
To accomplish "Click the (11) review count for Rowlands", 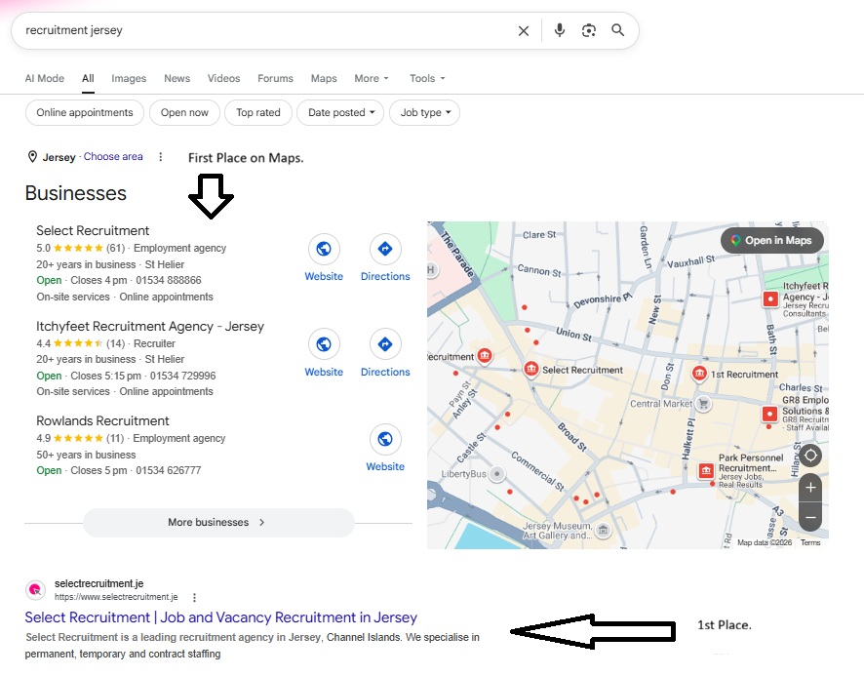I will tap(115, 438).
